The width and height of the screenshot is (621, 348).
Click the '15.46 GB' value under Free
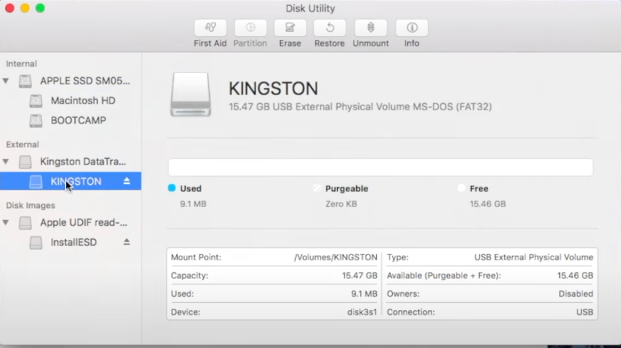tap(488, 204)
